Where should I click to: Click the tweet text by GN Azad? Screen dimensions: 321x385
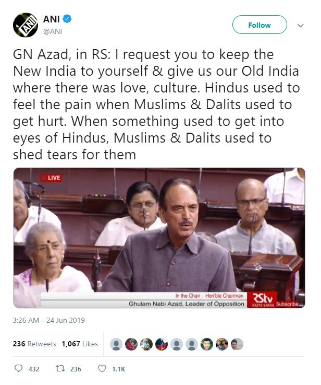156,104
